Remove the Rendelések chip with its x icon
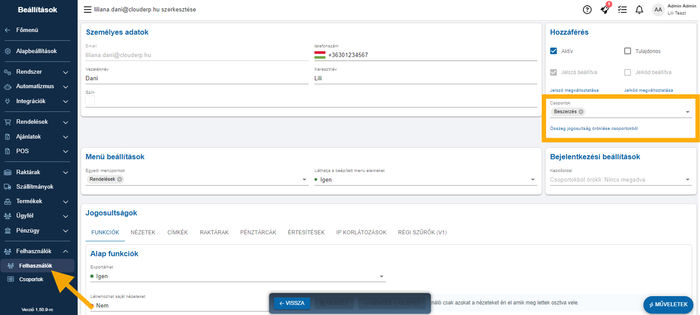700x315 pixels. [x=119, y=179]
